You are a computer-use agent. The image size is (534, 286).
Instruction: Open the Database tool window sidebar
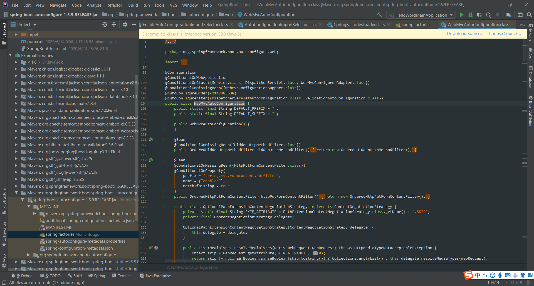[x=530, y=77]
